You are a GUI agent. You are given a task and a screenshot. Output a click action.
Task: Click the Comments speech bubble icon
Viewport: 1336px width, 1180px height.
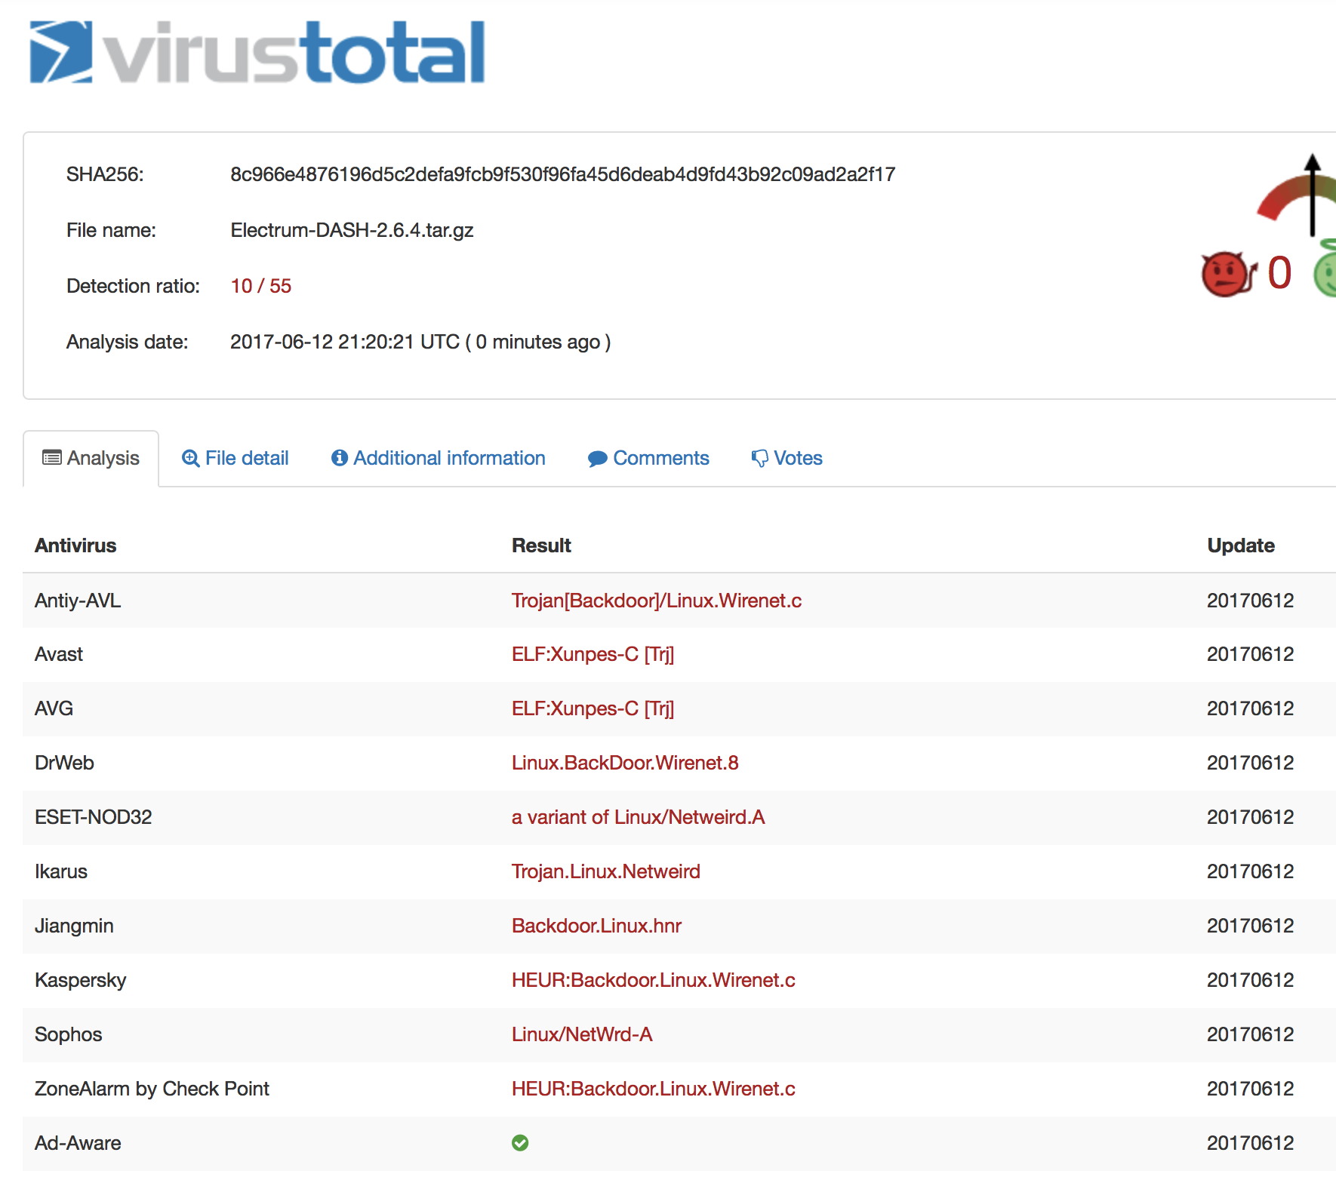tap(598, 459)
